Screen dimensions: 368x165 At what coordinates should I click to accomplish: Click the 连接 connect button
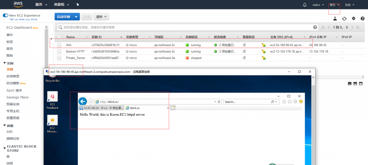87,17
